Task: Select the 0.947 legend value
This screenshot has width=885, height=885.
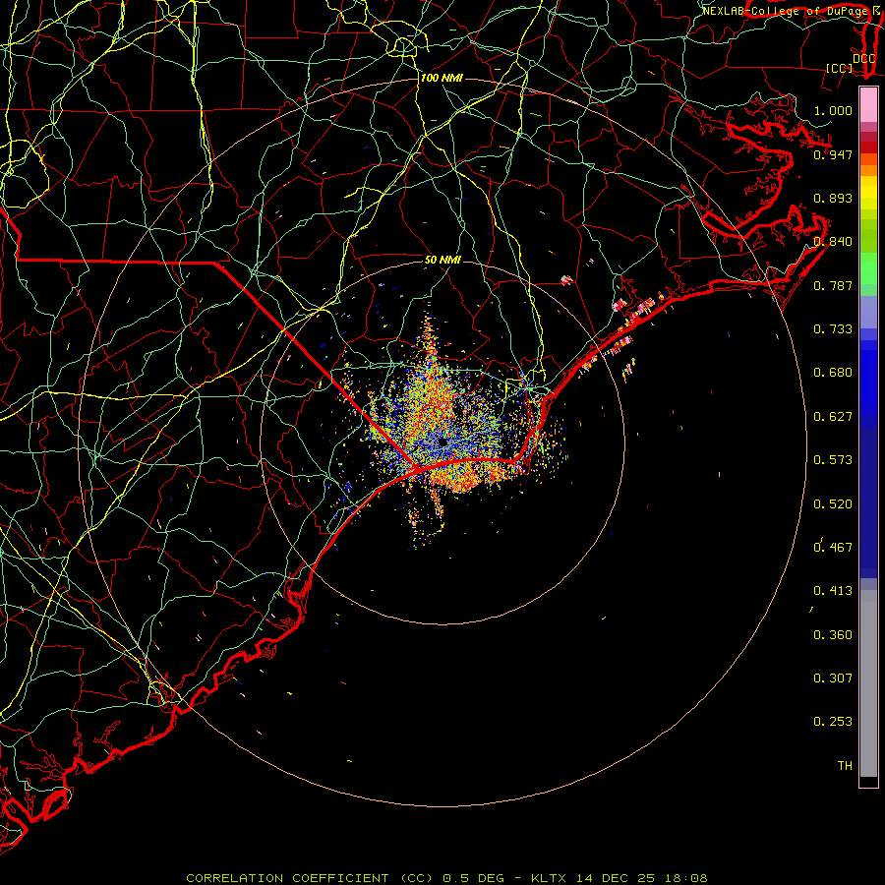Action: [833, 154]
